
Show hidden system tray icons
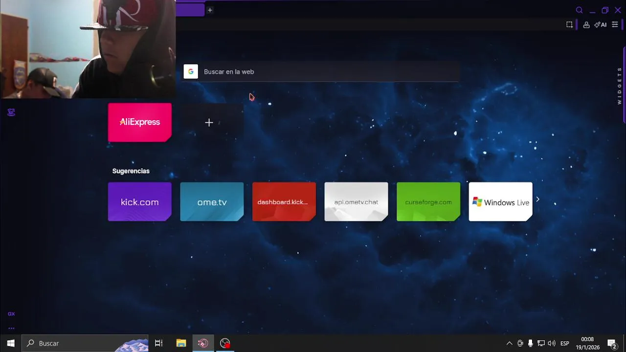tap(509, 343)
